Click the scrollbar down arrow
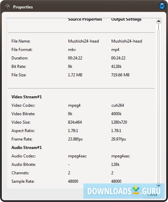Viewport: 168px width, 202px height. pyautogui.click(x=159, y=185)
